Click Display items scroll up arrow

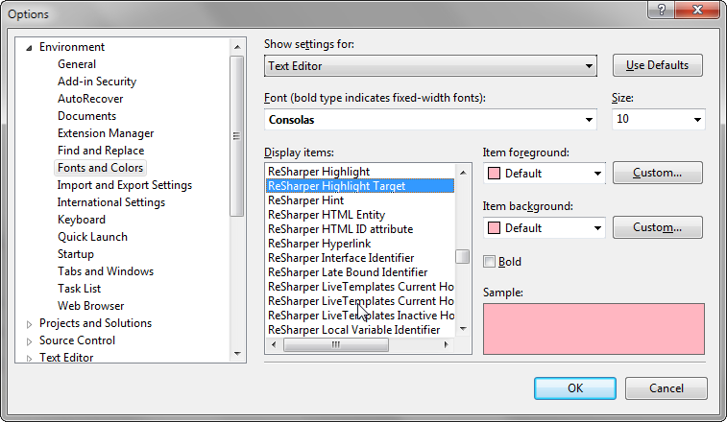pyautogui.click(x=463, y=173)
